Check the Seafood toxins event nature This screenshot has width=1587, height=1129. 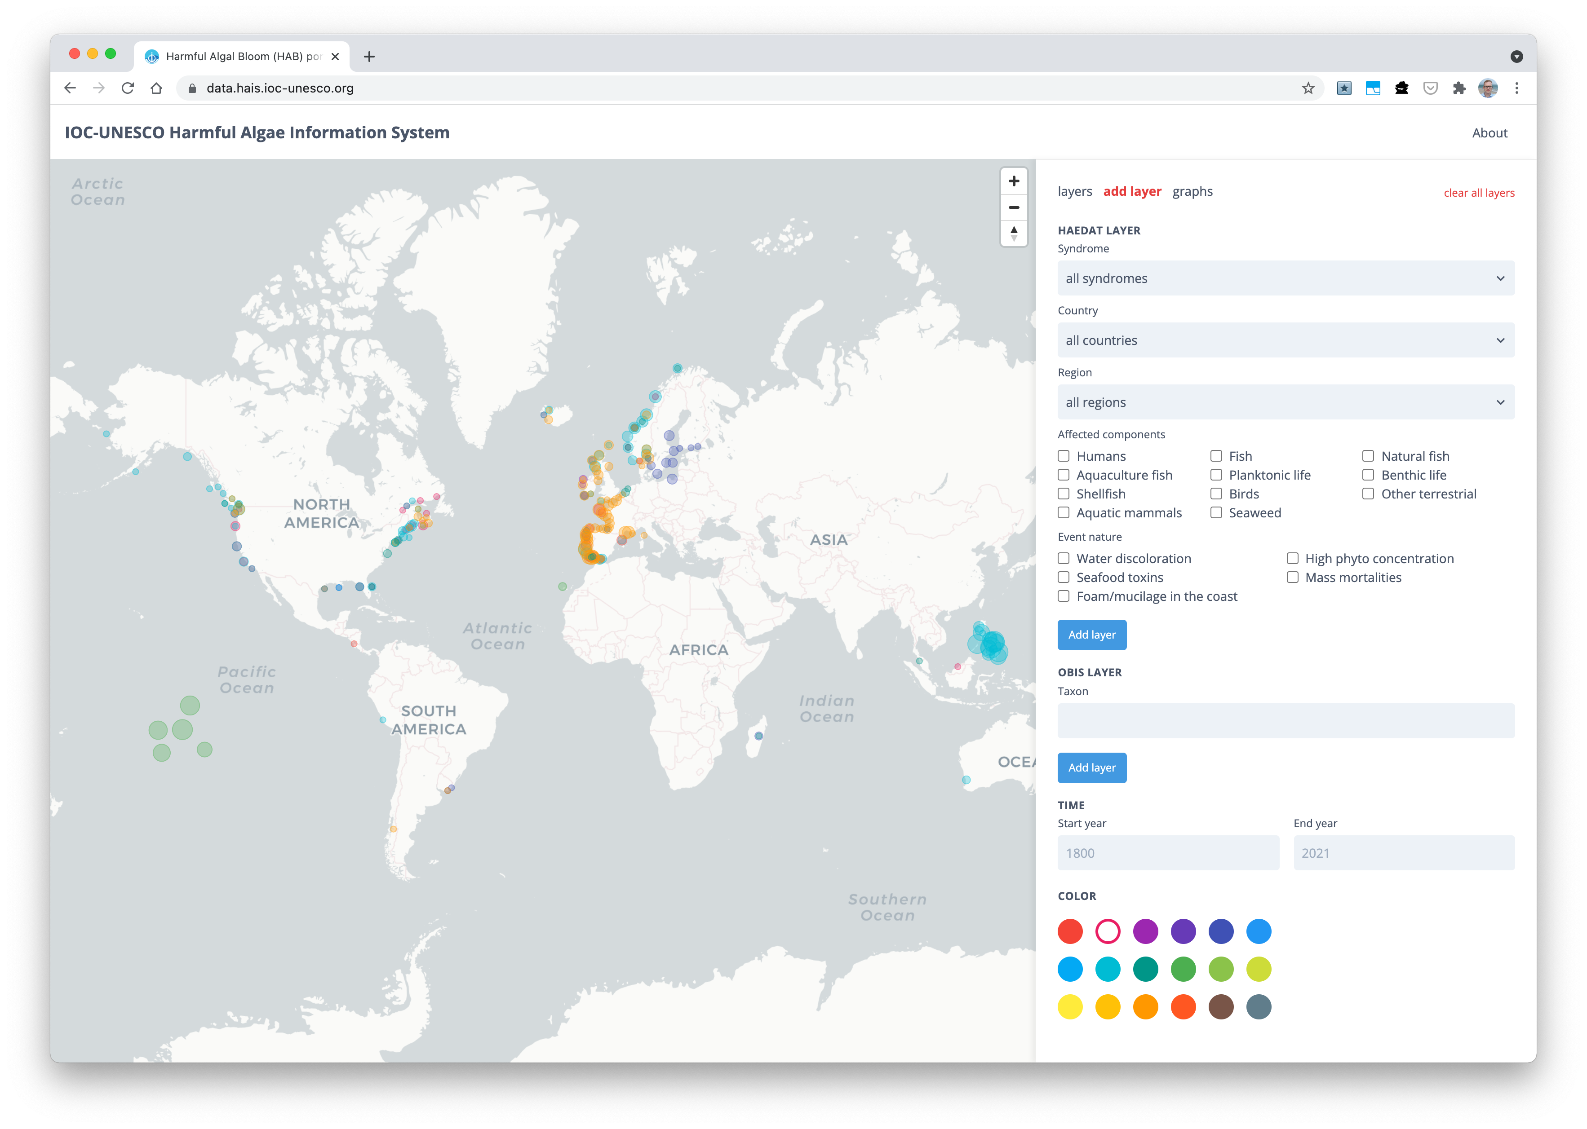pyautogui.click(x=1064, y=577)
